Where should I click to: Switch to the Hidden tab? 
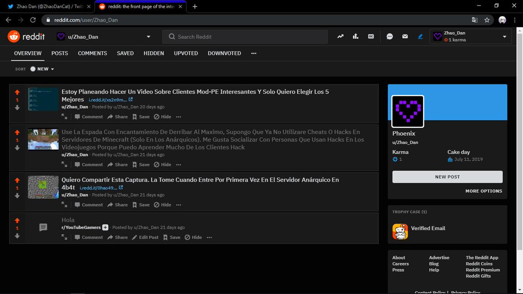[x=154, y=53]
